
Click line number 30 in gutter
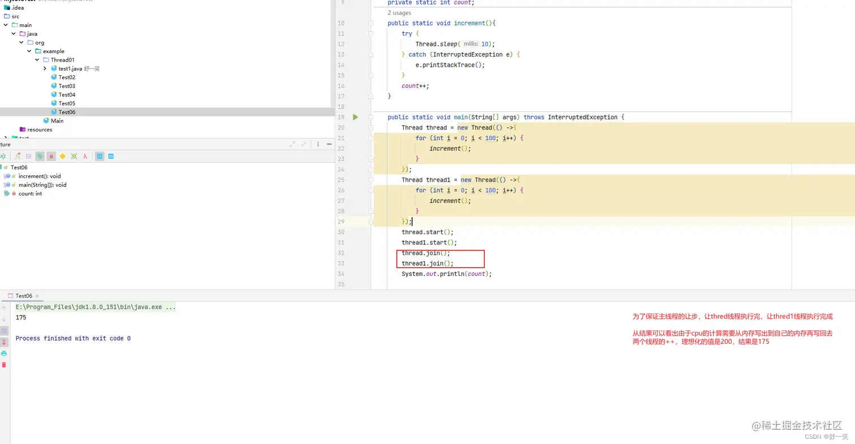coord(340,232)
